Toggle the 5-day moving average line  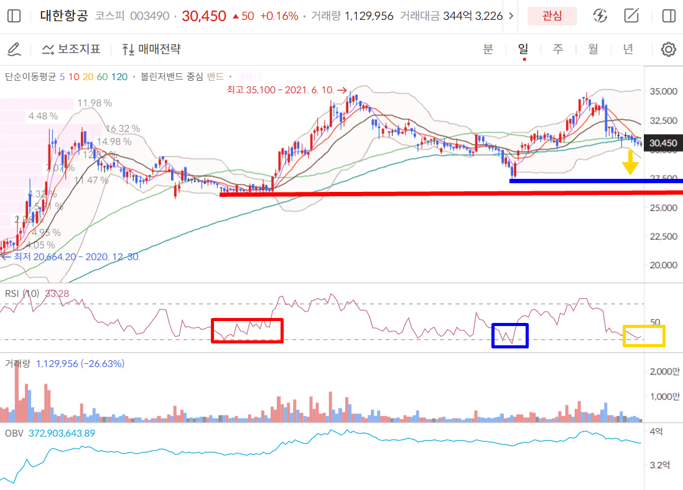pos(62,77)
